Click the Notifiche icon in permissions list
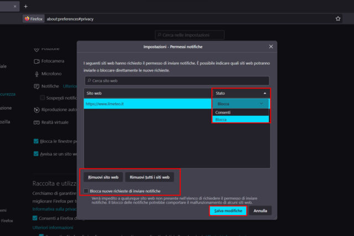 pos(37,86)
